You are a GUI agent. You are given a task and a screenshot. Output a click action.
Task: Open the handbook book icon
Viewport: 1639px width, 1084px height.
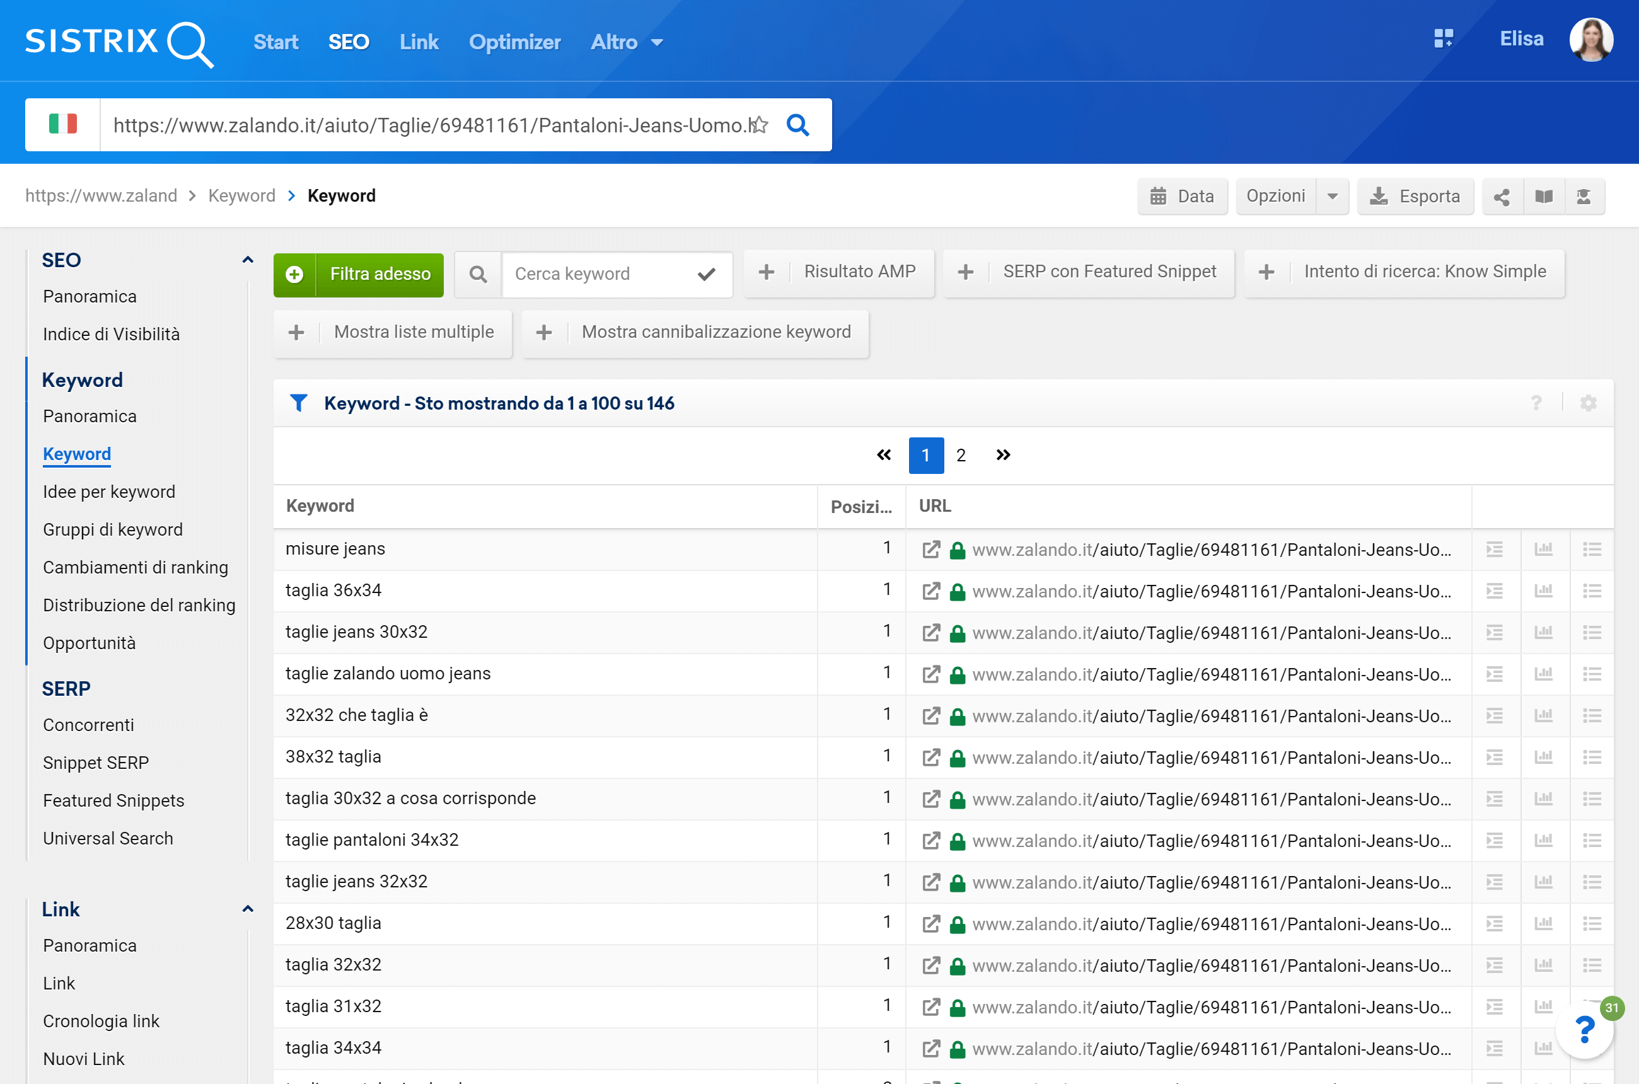1544,197
